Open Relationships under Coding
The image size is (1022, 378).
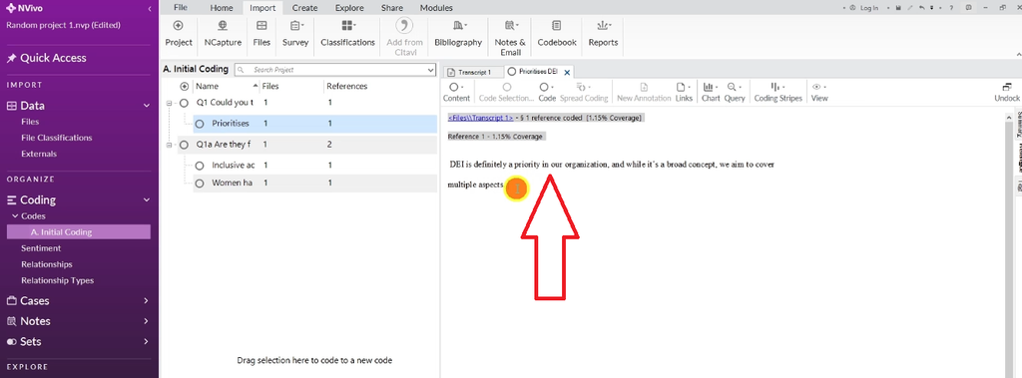[46, 264]
